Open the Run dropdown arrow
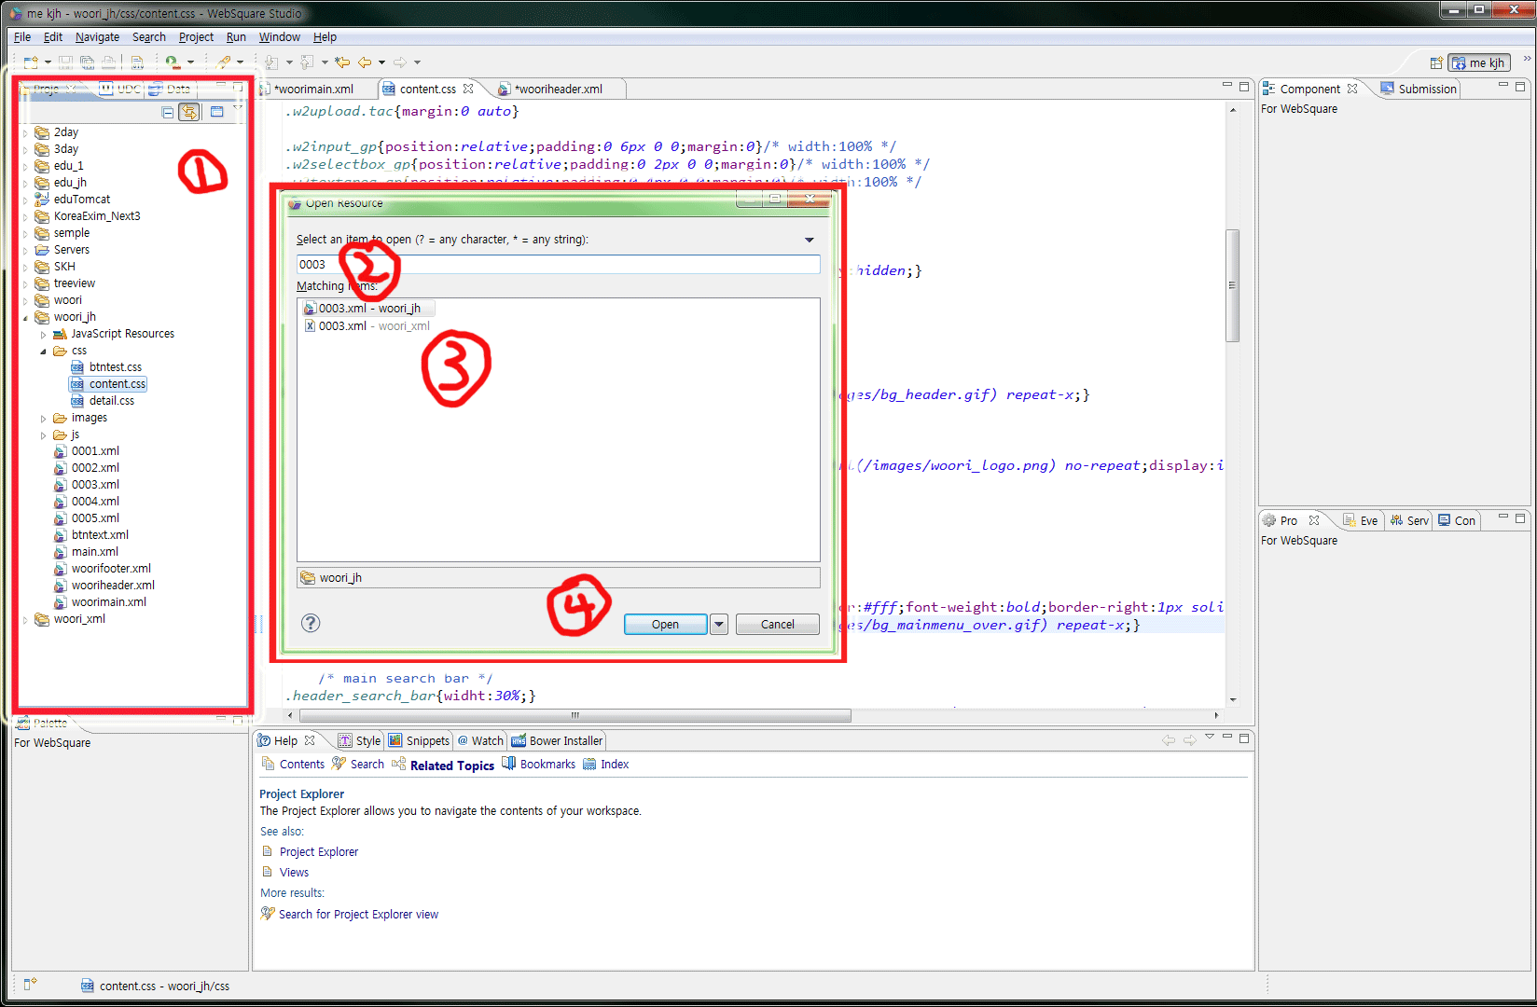The image size is (1537, 1007). click(190, 62)
